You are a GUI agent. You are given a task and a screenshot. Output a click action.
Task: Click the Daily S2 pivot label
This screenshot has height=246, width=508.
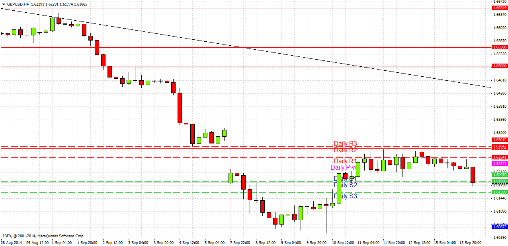click(345, 185)
